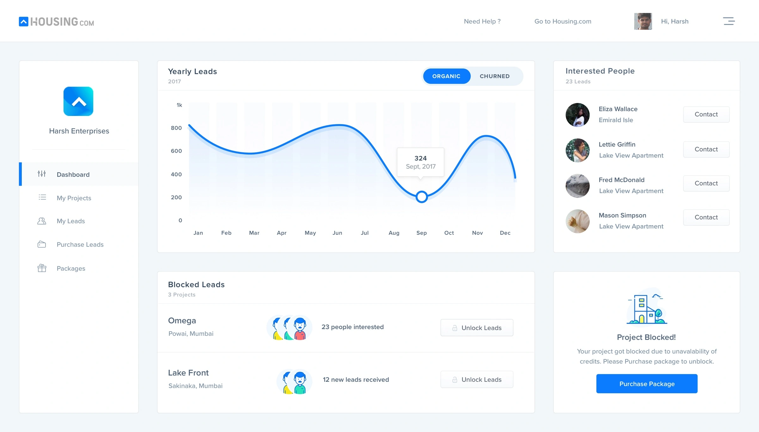
Task: Click the Packages sidebar icon
Action: pyautogui.click(x=42, y=268)
